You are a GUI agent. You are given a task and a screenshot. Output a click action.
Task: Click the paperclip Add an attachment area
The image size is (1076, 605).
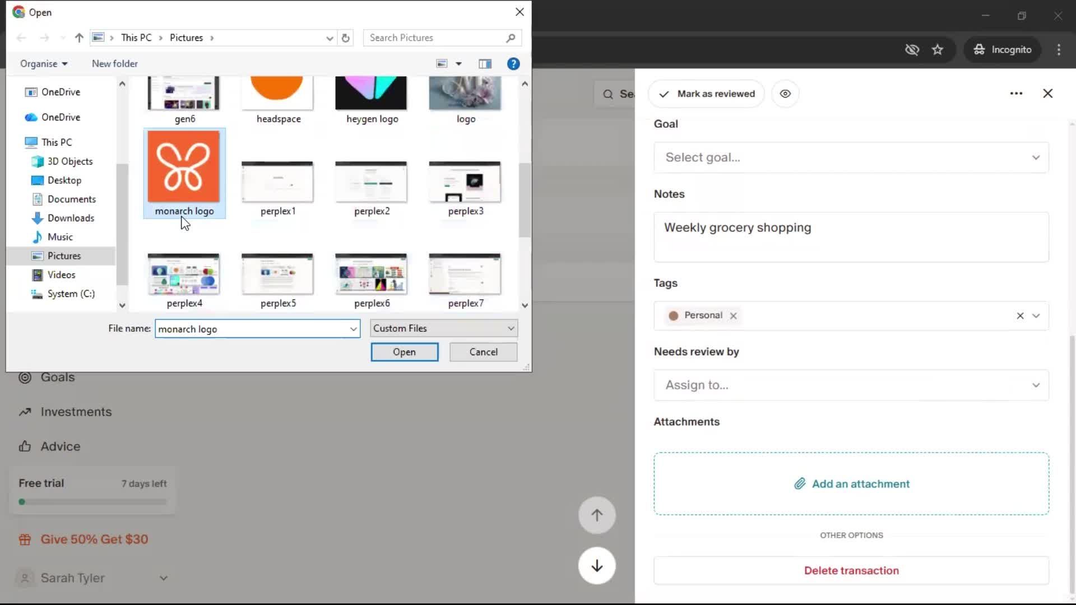point(851,483)
